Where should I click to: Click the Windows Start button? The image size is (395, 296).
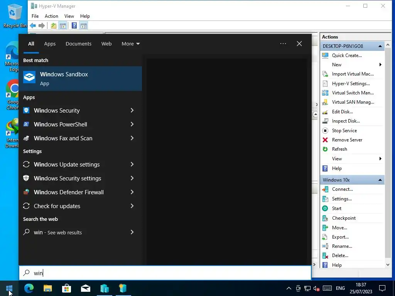9,288
